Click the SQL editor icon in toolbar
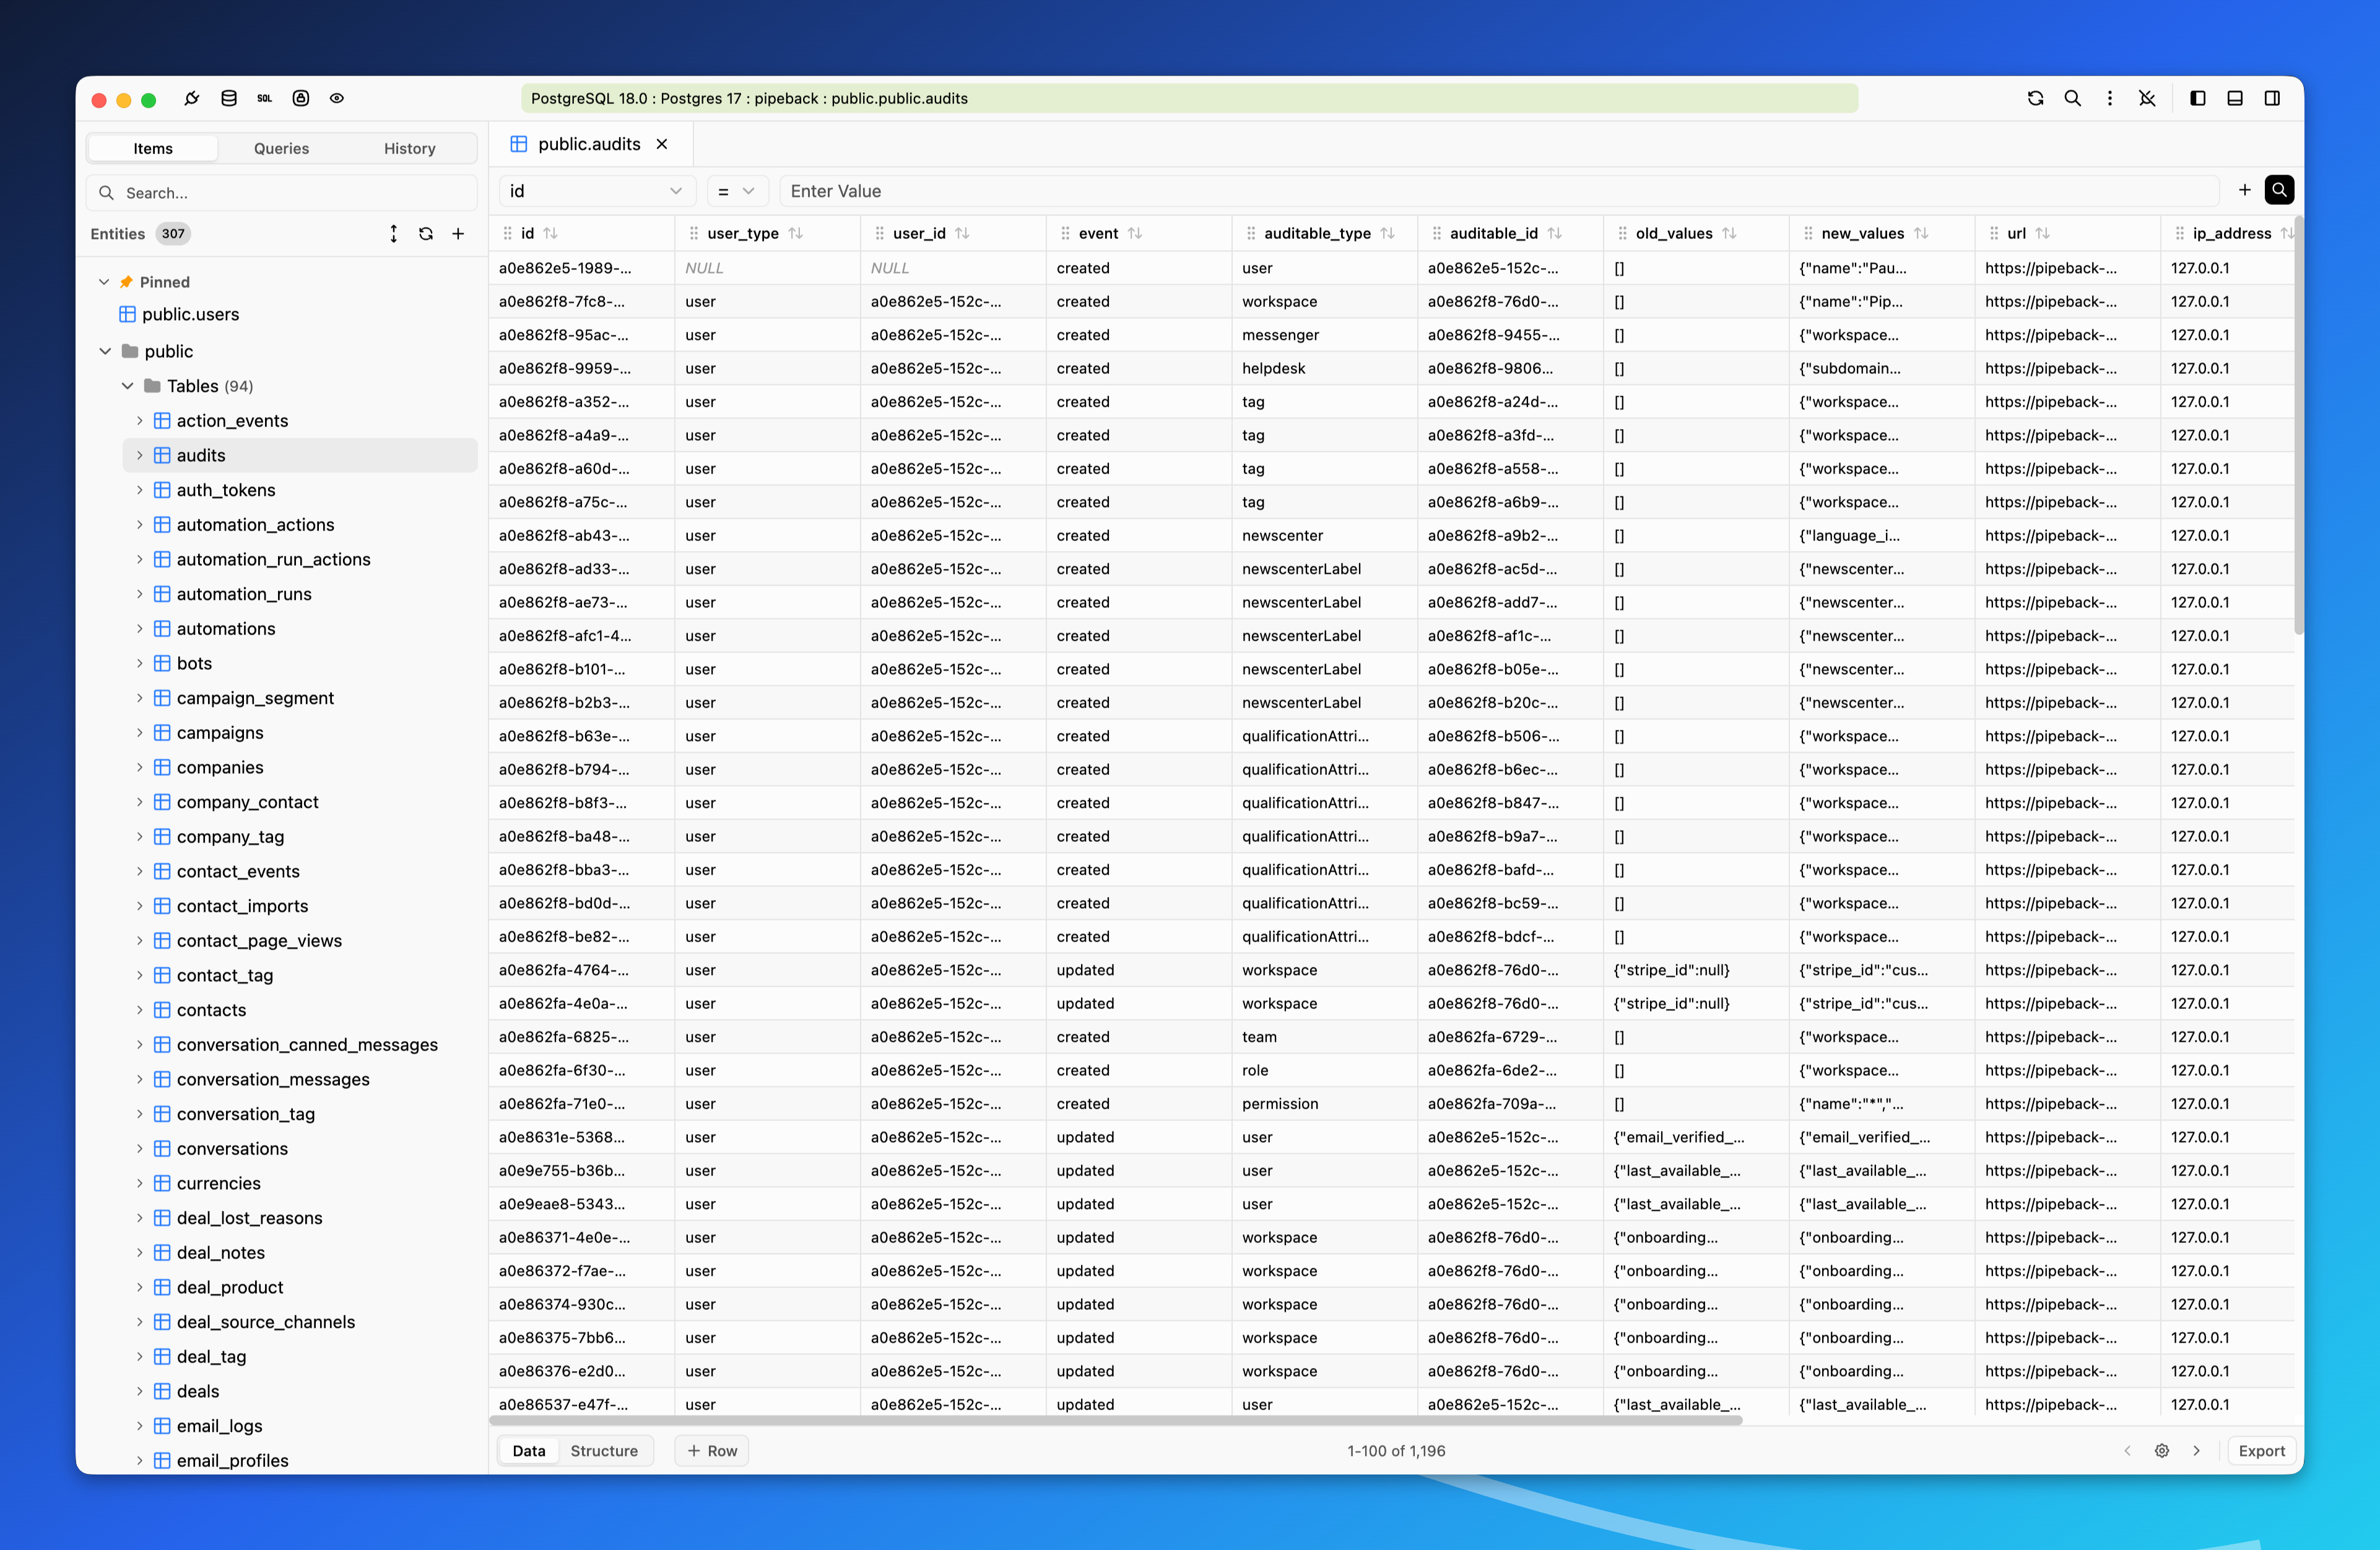Image resolution: width=2380 pixels, height=1550 pixels. point(264,98)
